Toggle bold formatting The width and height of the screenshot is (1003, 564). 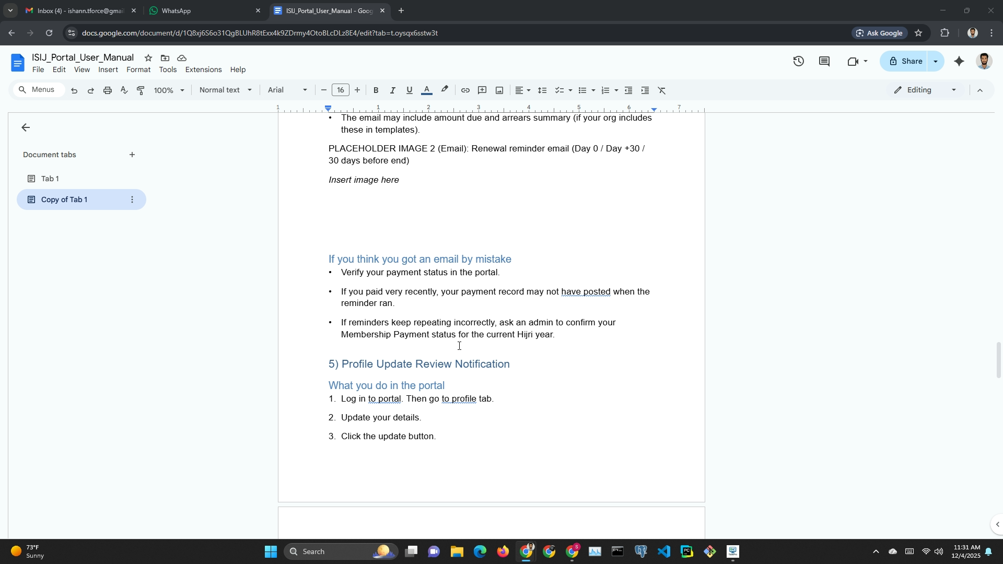pos(376,90)
